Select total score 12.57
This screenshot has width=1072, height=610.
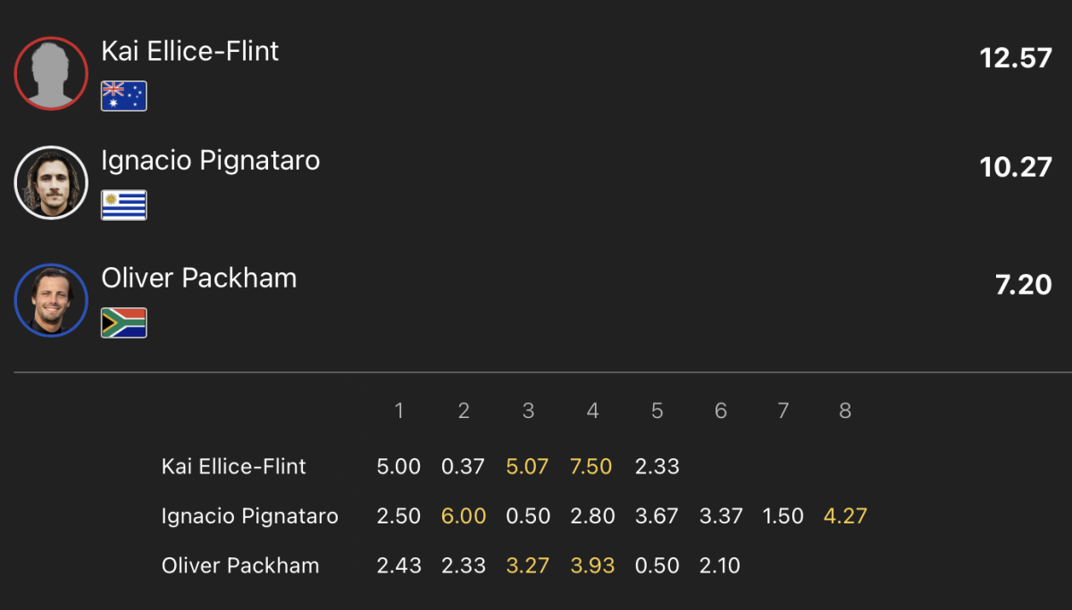(1016, 58)
